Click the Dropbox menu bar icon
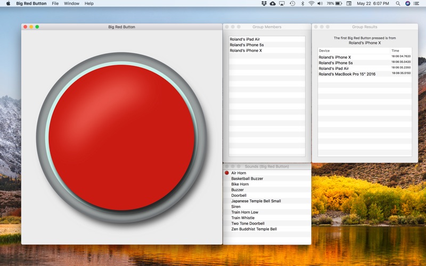 [264, 4]
